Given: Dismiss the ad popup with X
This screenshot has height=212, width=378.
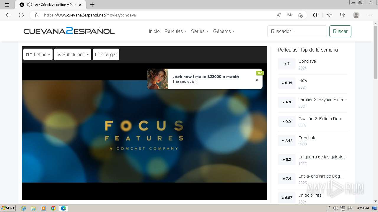Looking at the screenshot, I should 257,80.
